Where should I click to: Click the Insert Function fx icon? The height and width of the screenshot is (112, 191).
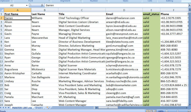point(42,5)
